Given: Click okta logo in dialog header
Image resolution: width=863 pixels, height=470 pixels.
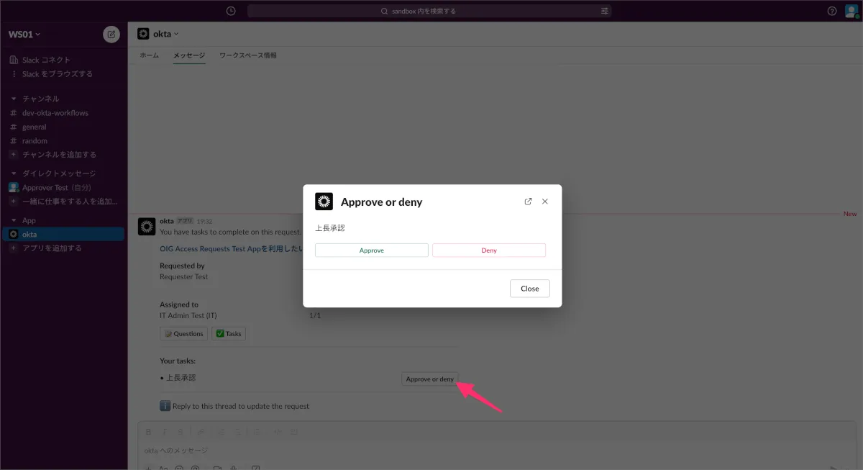Looking at the screenshot, I should [x=324, y=202].
